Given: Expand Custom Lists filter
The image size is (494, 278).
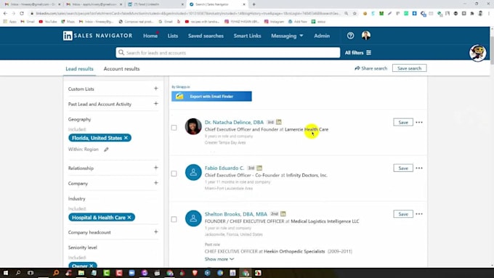Looking at the screenshot, I should pos(156,89).
